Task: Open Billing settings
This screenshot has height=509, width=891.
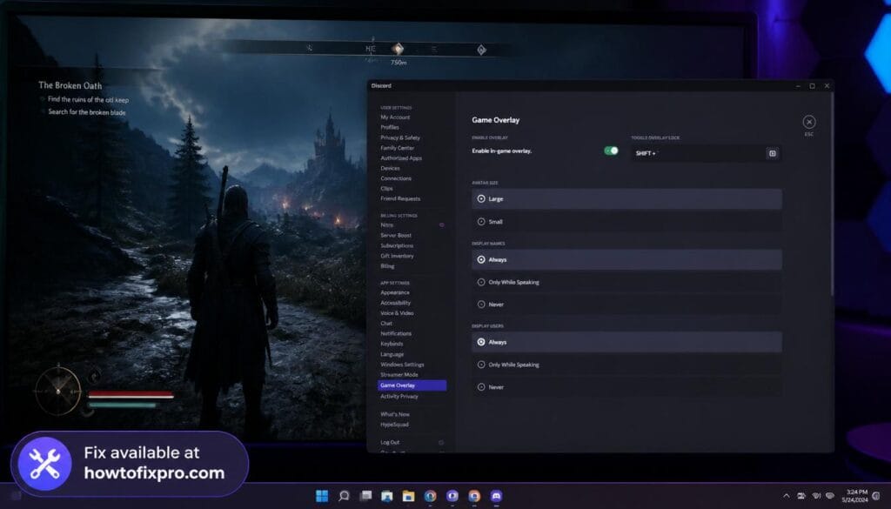Action: tap(387, 266)
